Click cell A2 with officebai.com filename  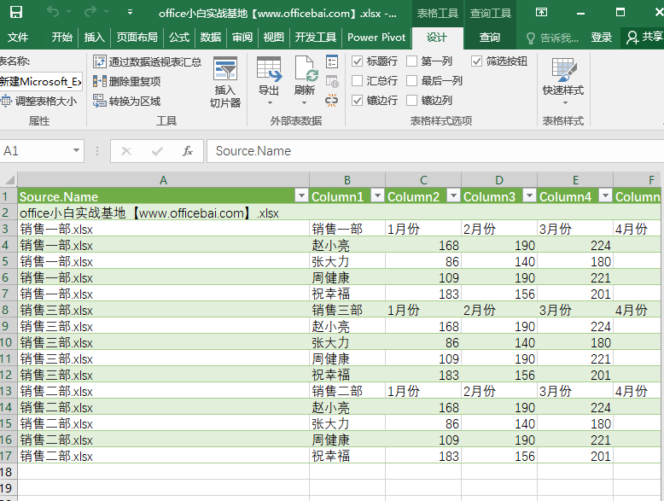click(164, 213)
